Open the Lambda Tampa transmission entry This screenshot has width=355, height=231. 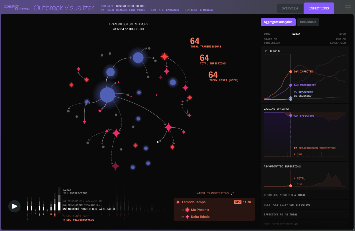(x=194, y=202)
